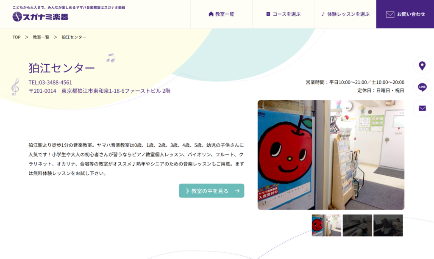Click the 狛江センター breadcrumb item
The height and width of the screenshot is (259, 434).
click(x=74, y=37)
